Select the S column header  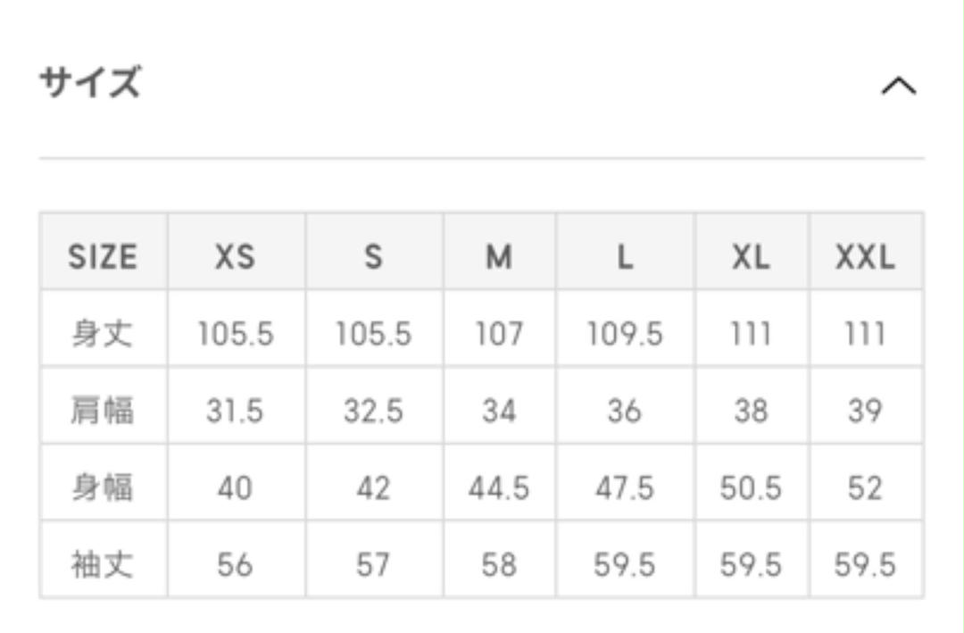(x=374, y=256)
